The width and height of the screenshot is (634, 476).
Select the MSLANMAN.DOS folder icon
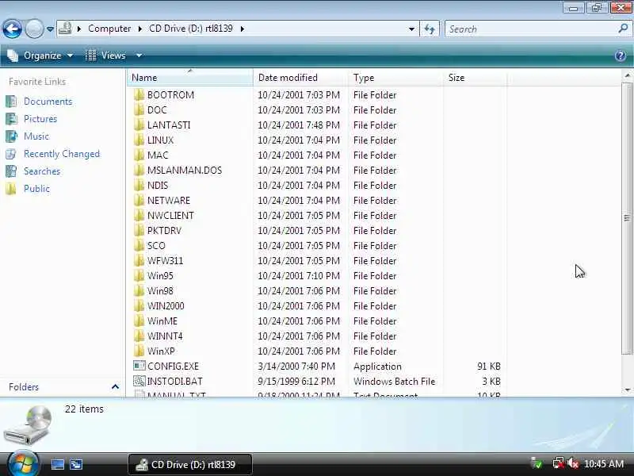[139, 170]
